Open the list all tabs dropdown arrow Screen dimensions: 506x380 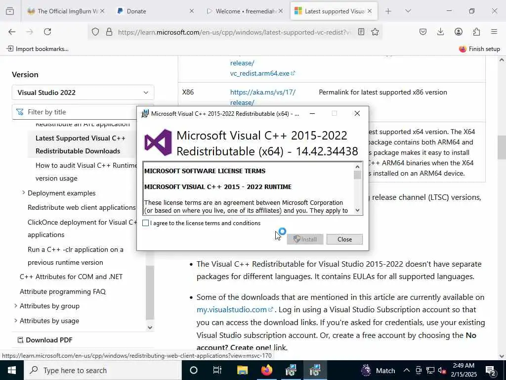pos(408,11)
